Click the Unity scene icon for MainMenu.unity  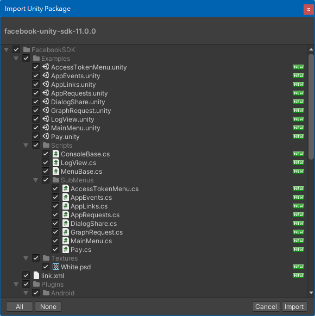(46, 128)
